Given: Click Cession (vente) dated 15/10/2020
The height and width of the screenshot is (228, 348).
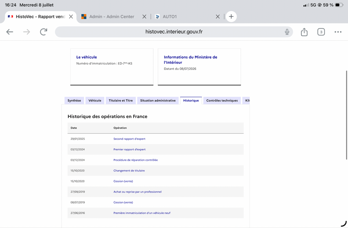Looking at the screenshot, I should click(123, 181).
